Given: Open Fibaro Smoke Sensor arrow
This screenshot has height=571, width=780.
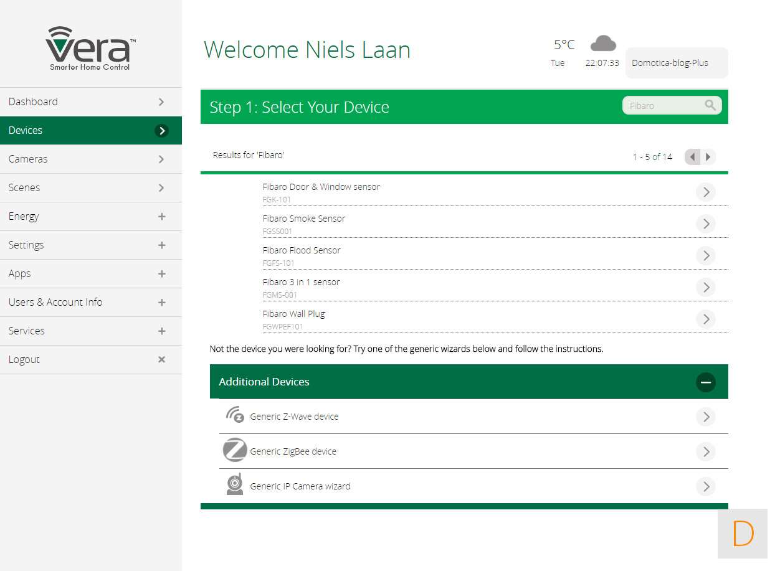Looking at the screenshot, I should coord(706,224).
